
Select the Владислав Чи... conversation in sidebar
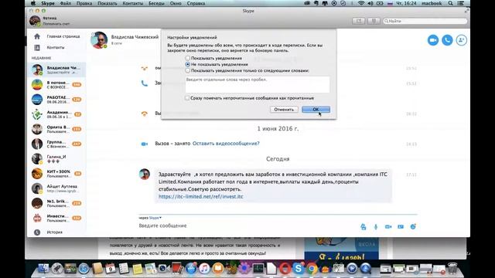pos(56,69)
